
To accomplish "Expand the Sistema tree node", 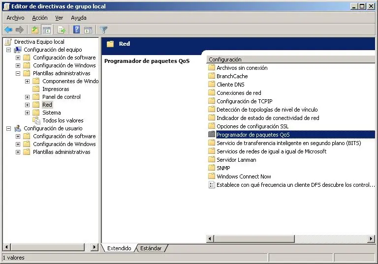I will [27, 113].
